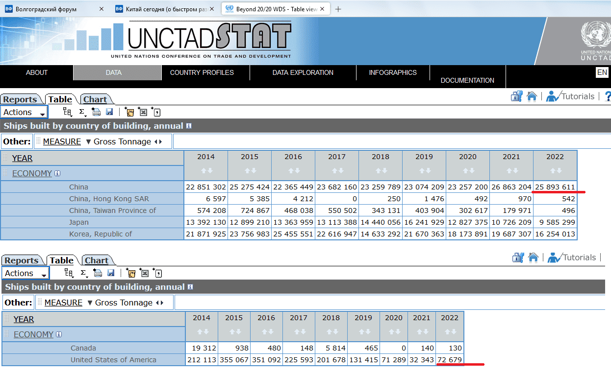
Task: Open a new browser tab with plus button
Action: pyautogui.click(x=338, y=9)
